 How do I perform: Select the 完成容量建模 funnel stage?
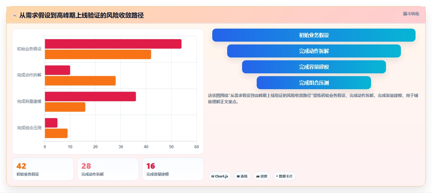pyautogui.click(x=314, y=67)
